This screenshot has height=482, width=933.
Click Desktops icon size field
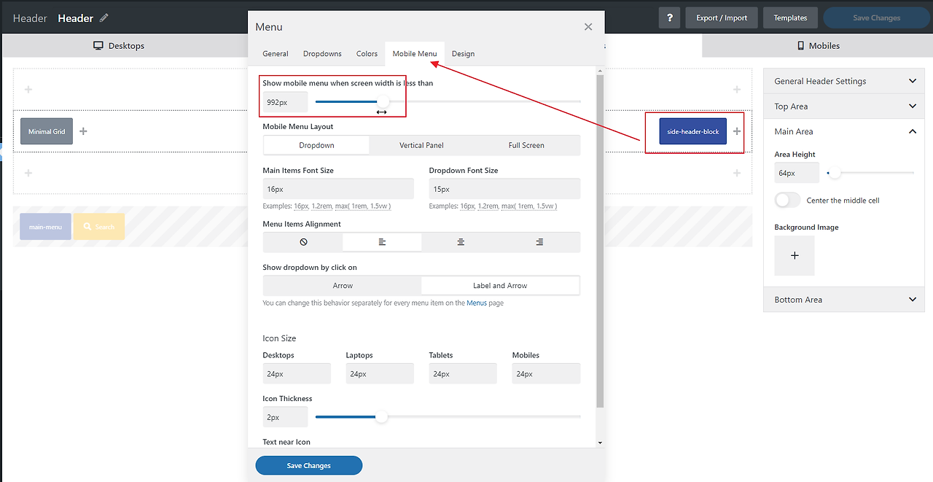[x=297, y=373]
